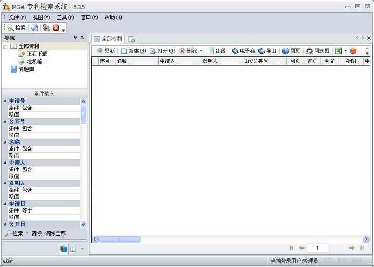The width and height of the screenshot is (374, 267).
Task: Click the page number input field
Action: [318, 248]
